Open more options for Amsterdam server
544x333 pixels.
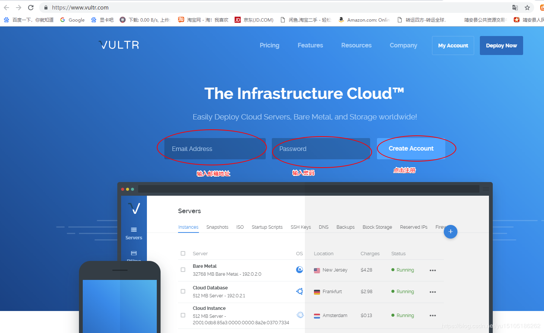[x=432, y=316]
